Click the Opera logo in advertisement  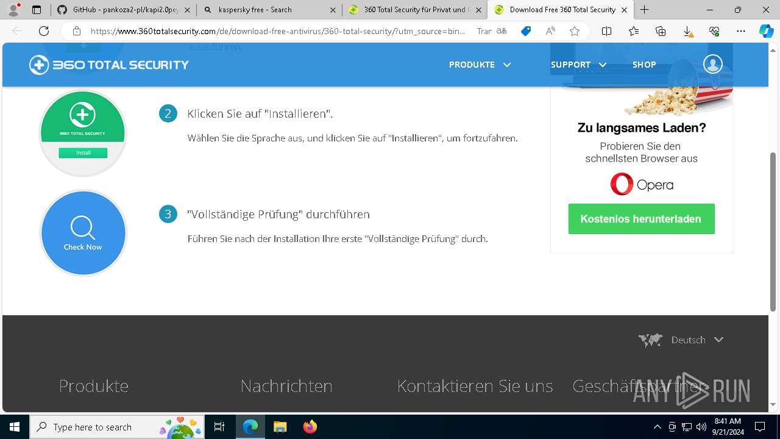pyautogui.click(x=642, y=184)
